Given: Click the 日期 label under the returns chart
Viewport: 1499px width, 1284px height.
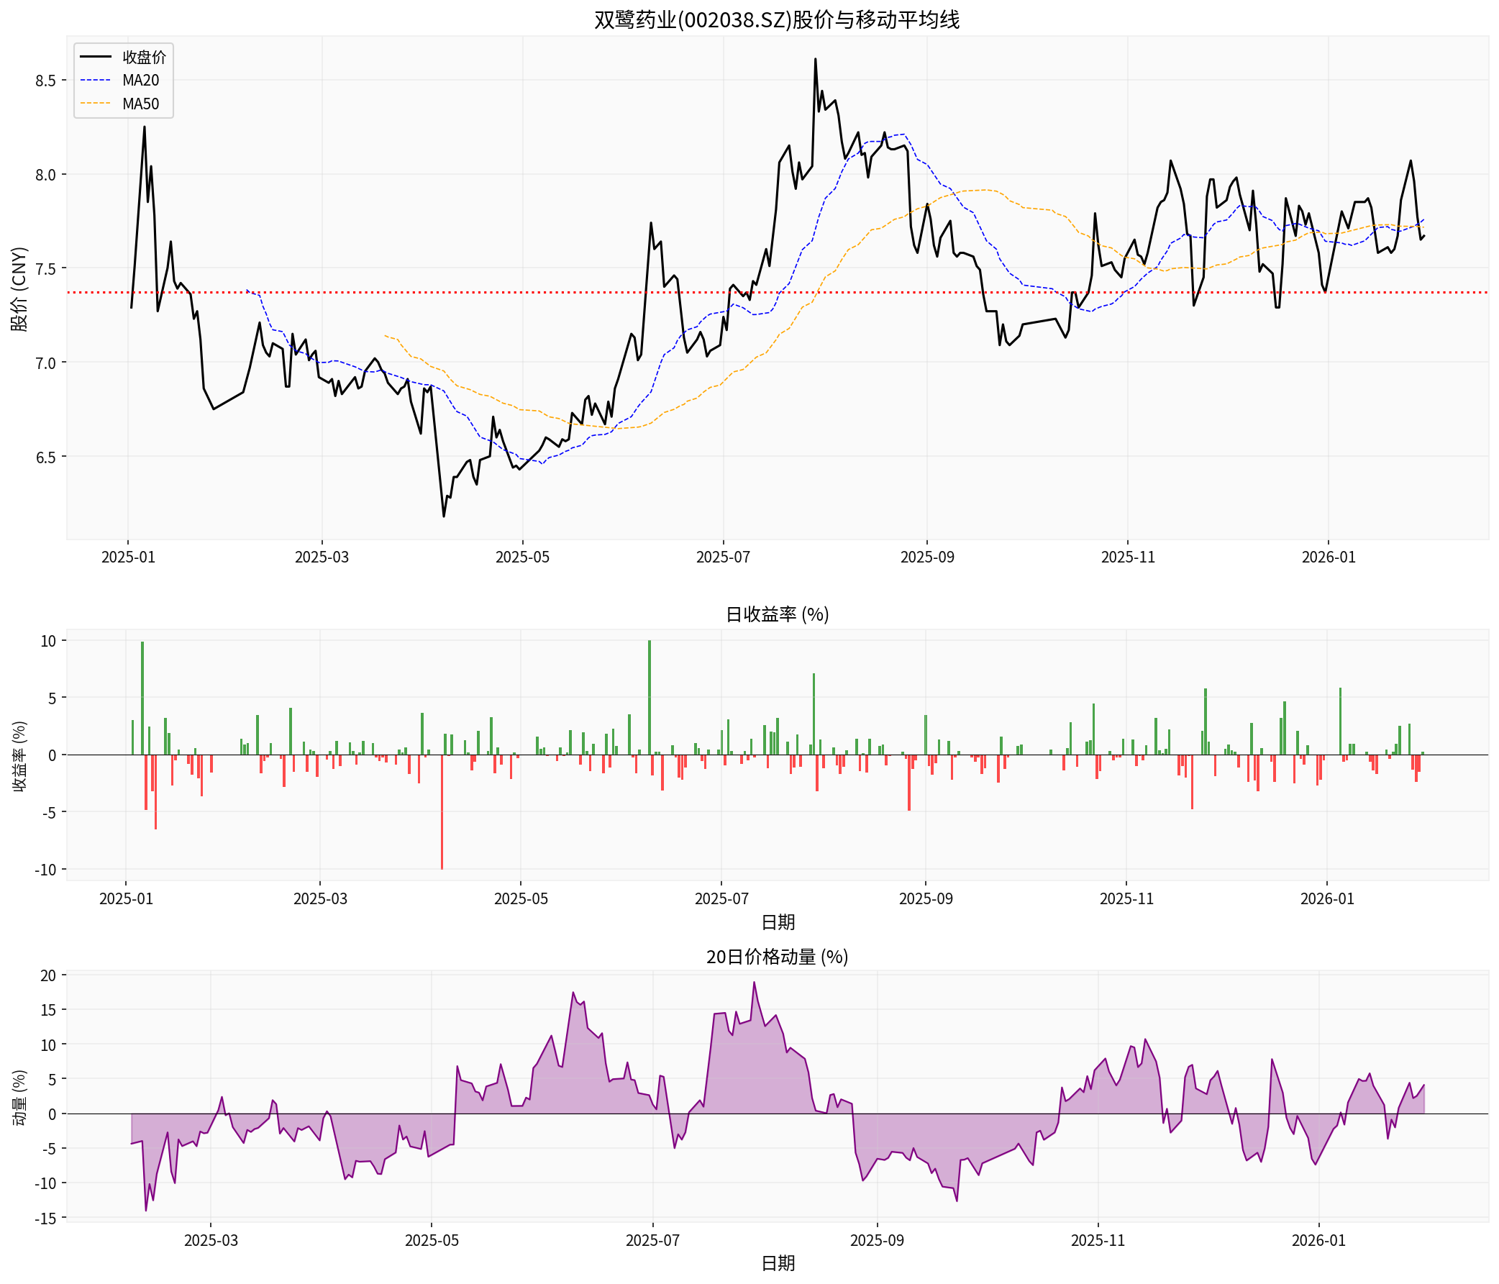Looking at the screenshot, I should pos(778,922).
